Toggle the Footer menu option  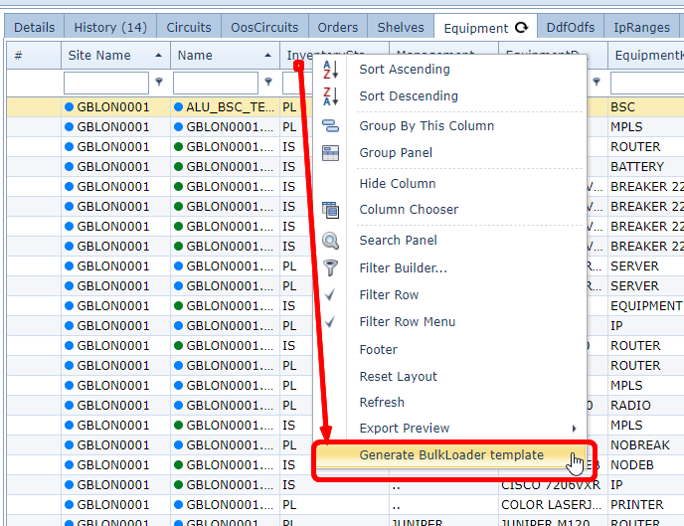378,350
